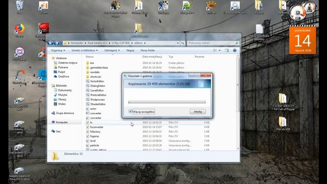Select Komputer in the navigation pane
Screen dimensions: 327x184
point(60,122)
